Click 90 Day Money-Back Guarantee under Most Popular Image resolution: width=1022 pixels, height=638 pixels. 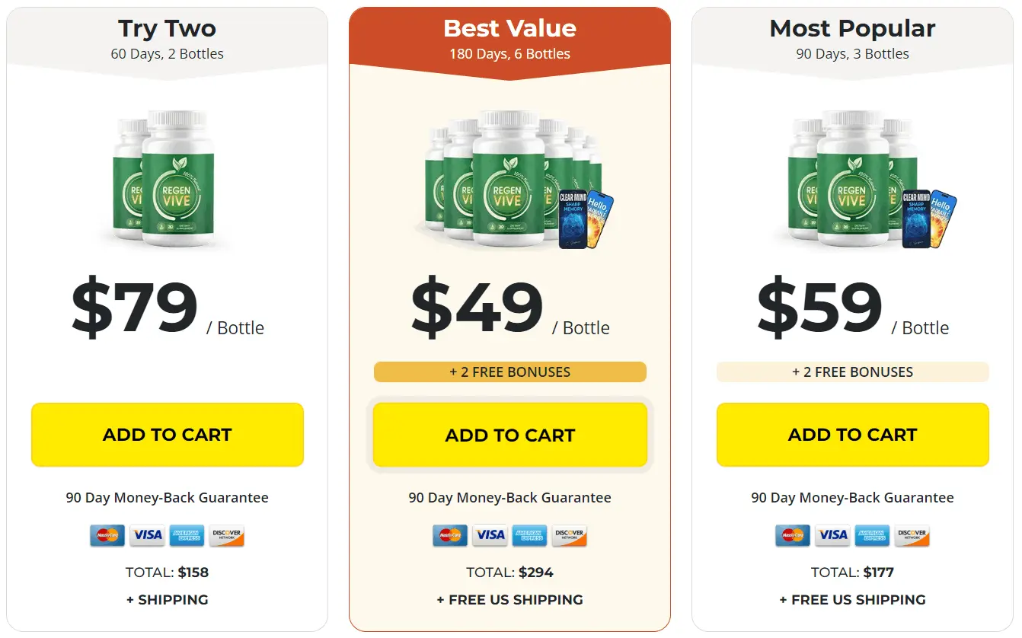[x=853, y=498]
